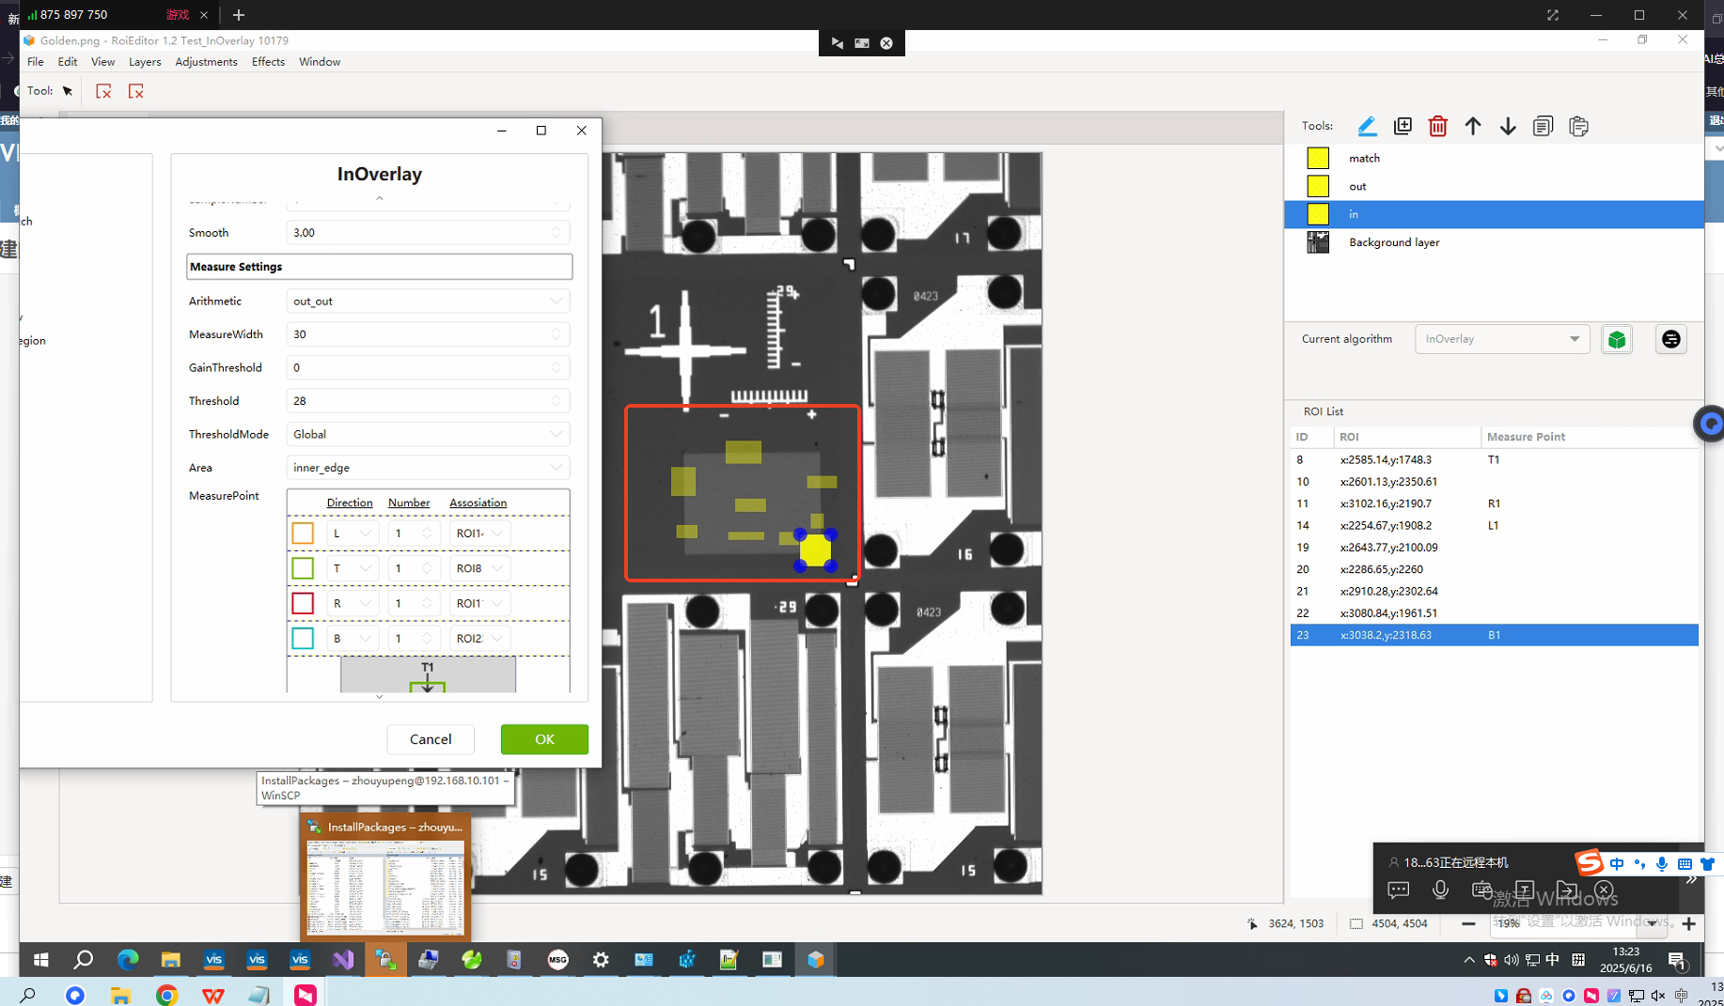
Task: Click the red R measure point box
Action: click(303, 603)
